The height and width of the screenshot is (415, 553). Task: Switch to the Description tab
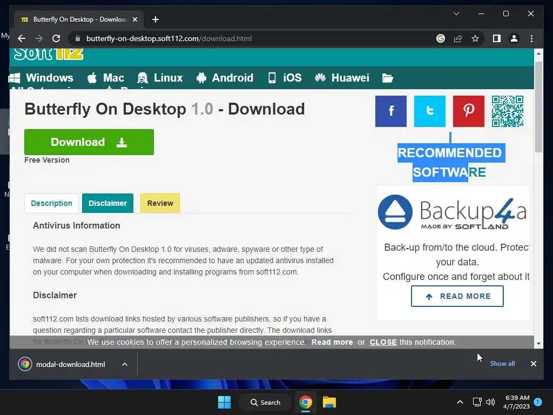tap(51, 203)
